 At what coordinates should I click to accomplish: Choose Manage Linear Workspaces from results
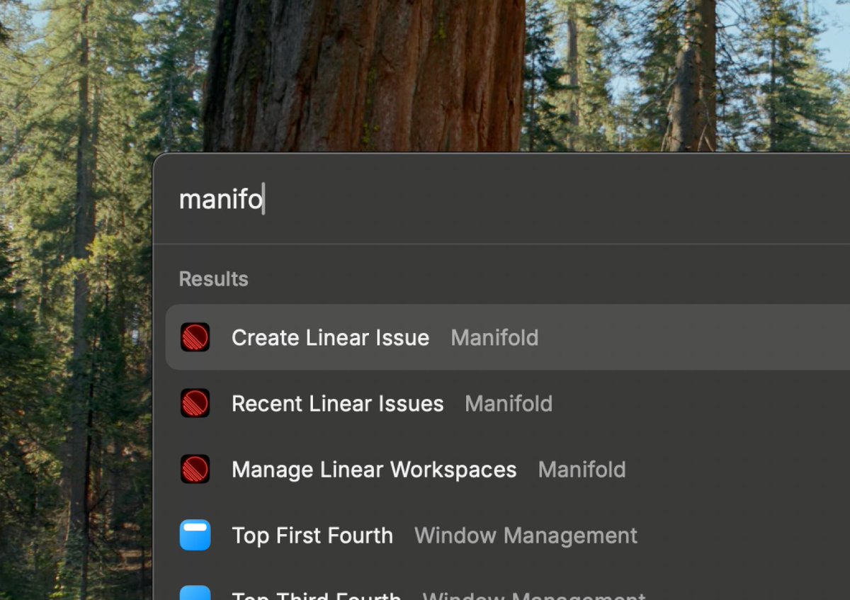point(374,470)
